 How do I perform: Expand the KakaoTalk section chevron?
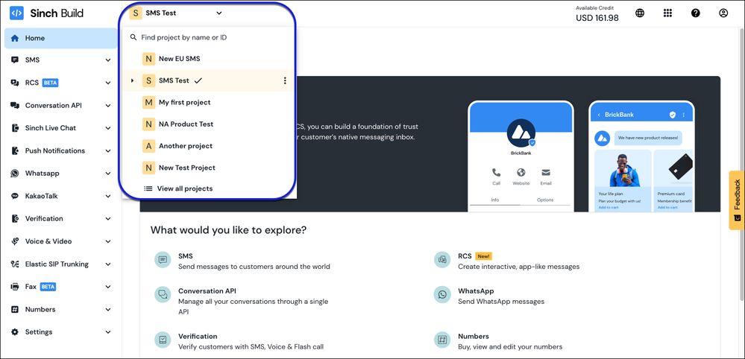pyautogui.click(x=108, y=196)
